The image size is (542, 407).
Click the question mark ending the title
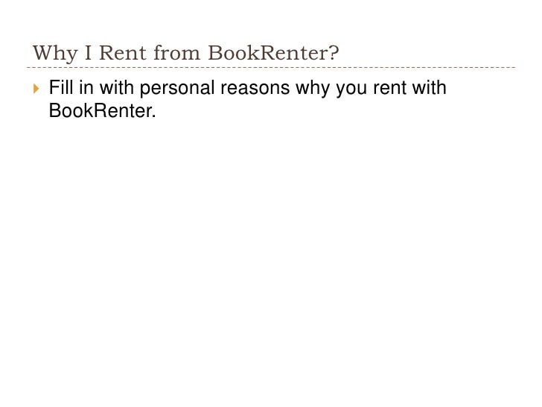tap(334, 53)
